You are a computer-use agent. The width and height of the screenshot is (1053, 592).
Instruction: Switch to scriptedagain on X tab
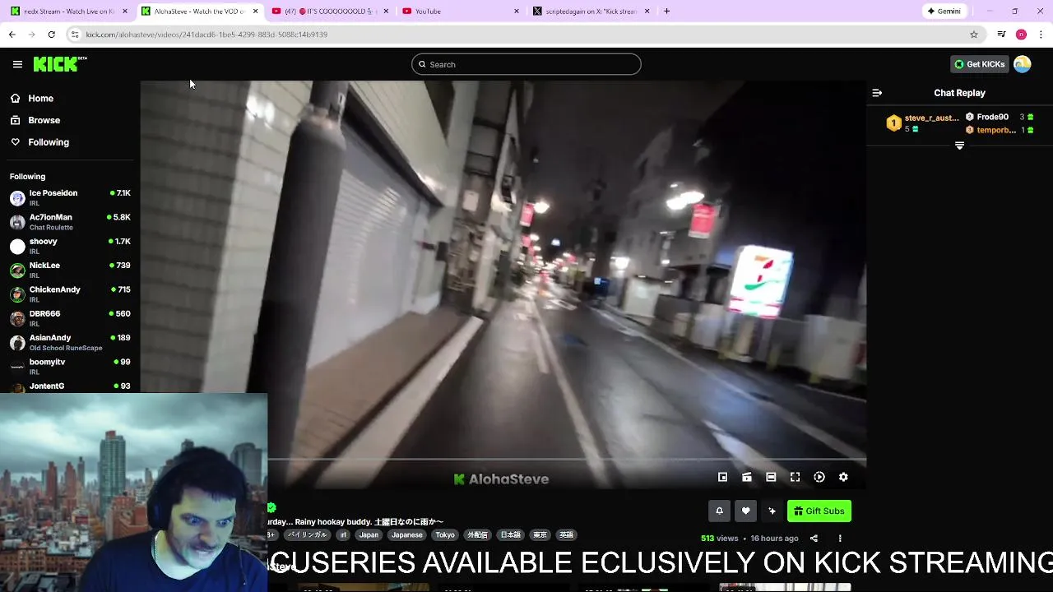pyautogui.click(x=590, y=12)
